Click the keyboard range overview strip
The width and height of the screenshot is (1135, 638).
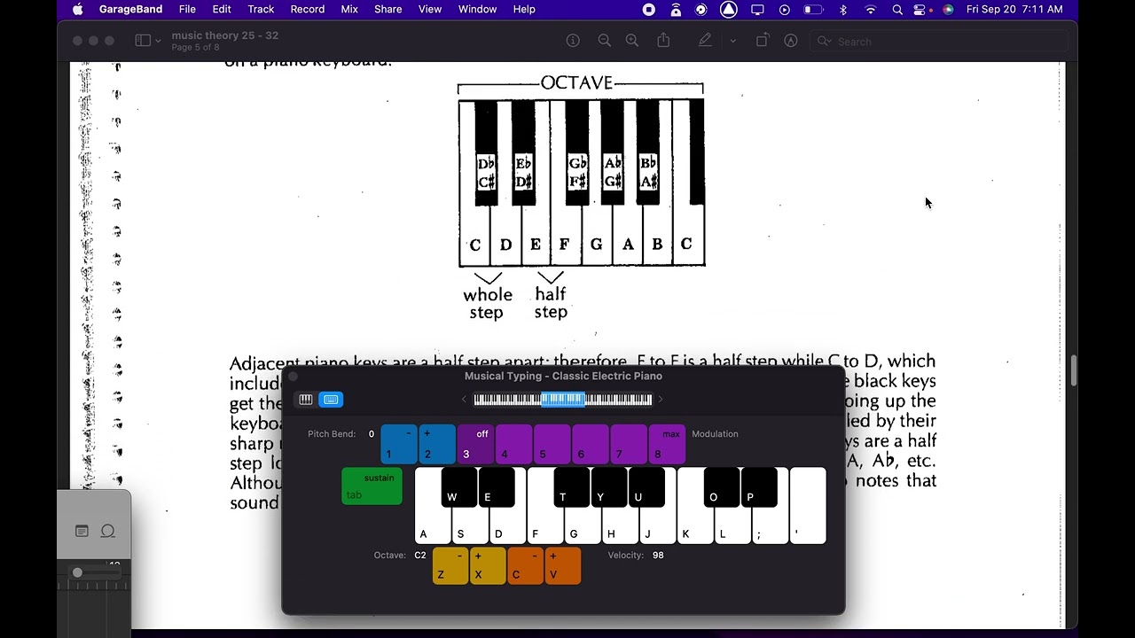(562, 400)
